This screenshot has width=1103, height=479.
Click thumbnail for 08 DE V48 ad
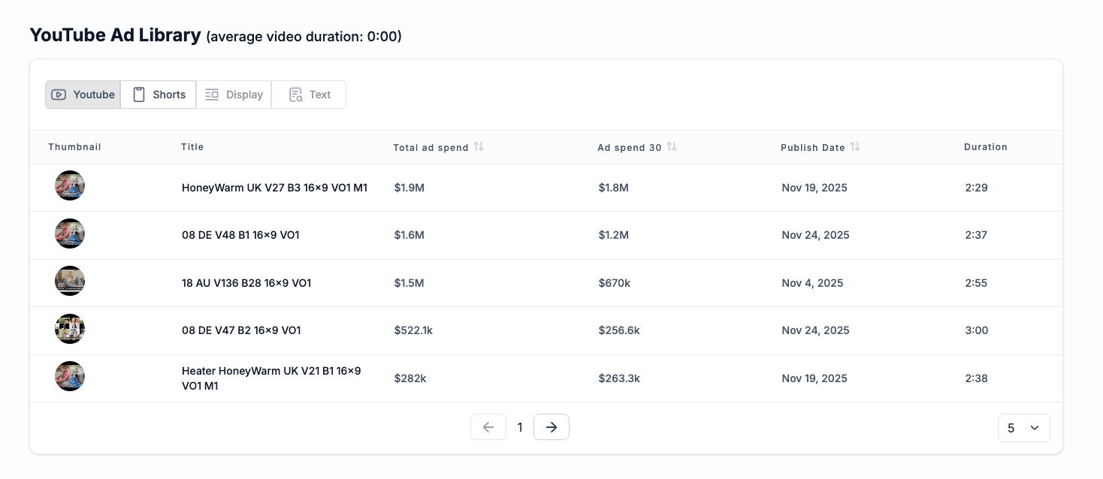70,233
